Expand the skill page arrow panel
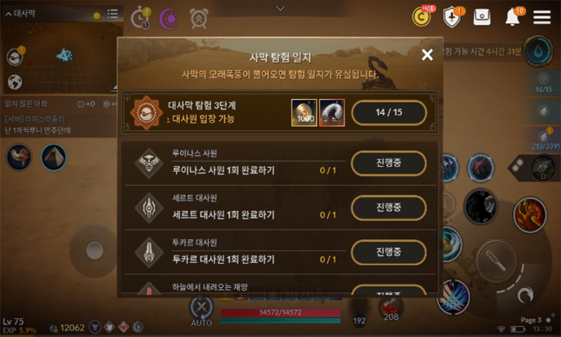561x337 pixels. 515,166
